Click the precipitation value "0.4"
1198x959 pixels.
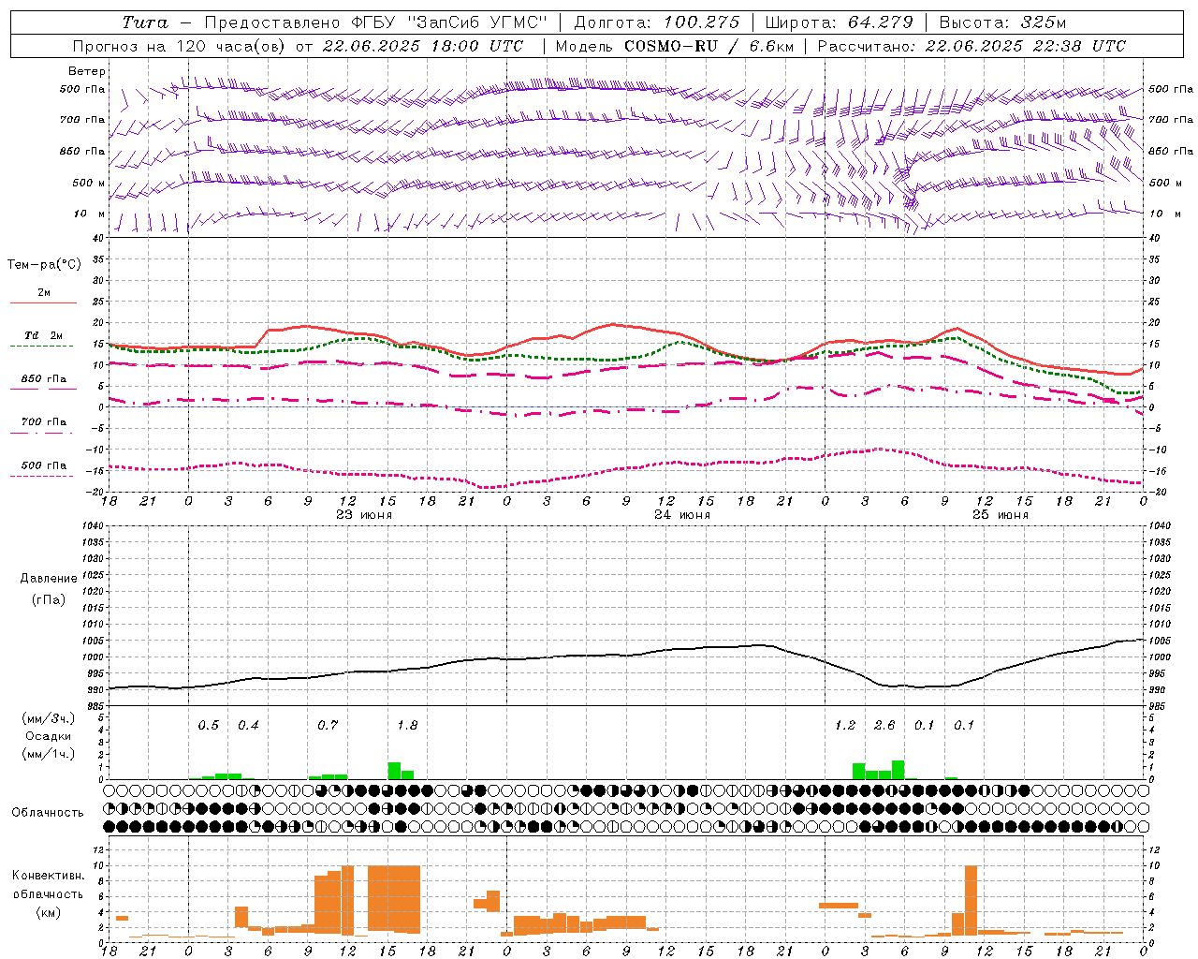click(248, 726)
